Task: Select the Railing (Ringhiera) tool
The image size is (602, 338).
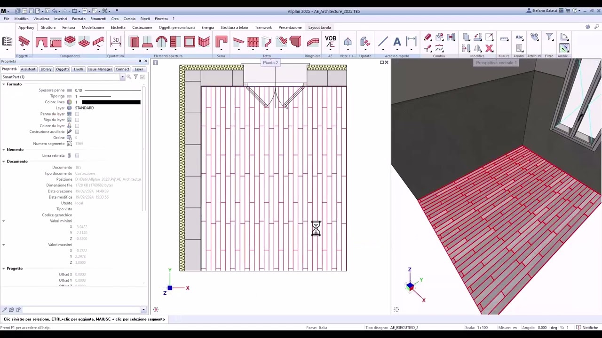Action: 312,42
